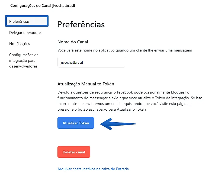
Task: Click the large Preferências page heading
Action: tap(81, 24)
